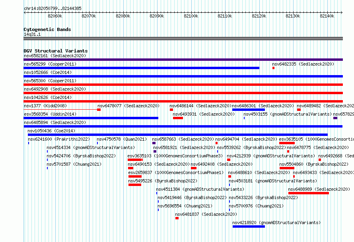Click the nsv6478077 red marker

pos(99,110)
